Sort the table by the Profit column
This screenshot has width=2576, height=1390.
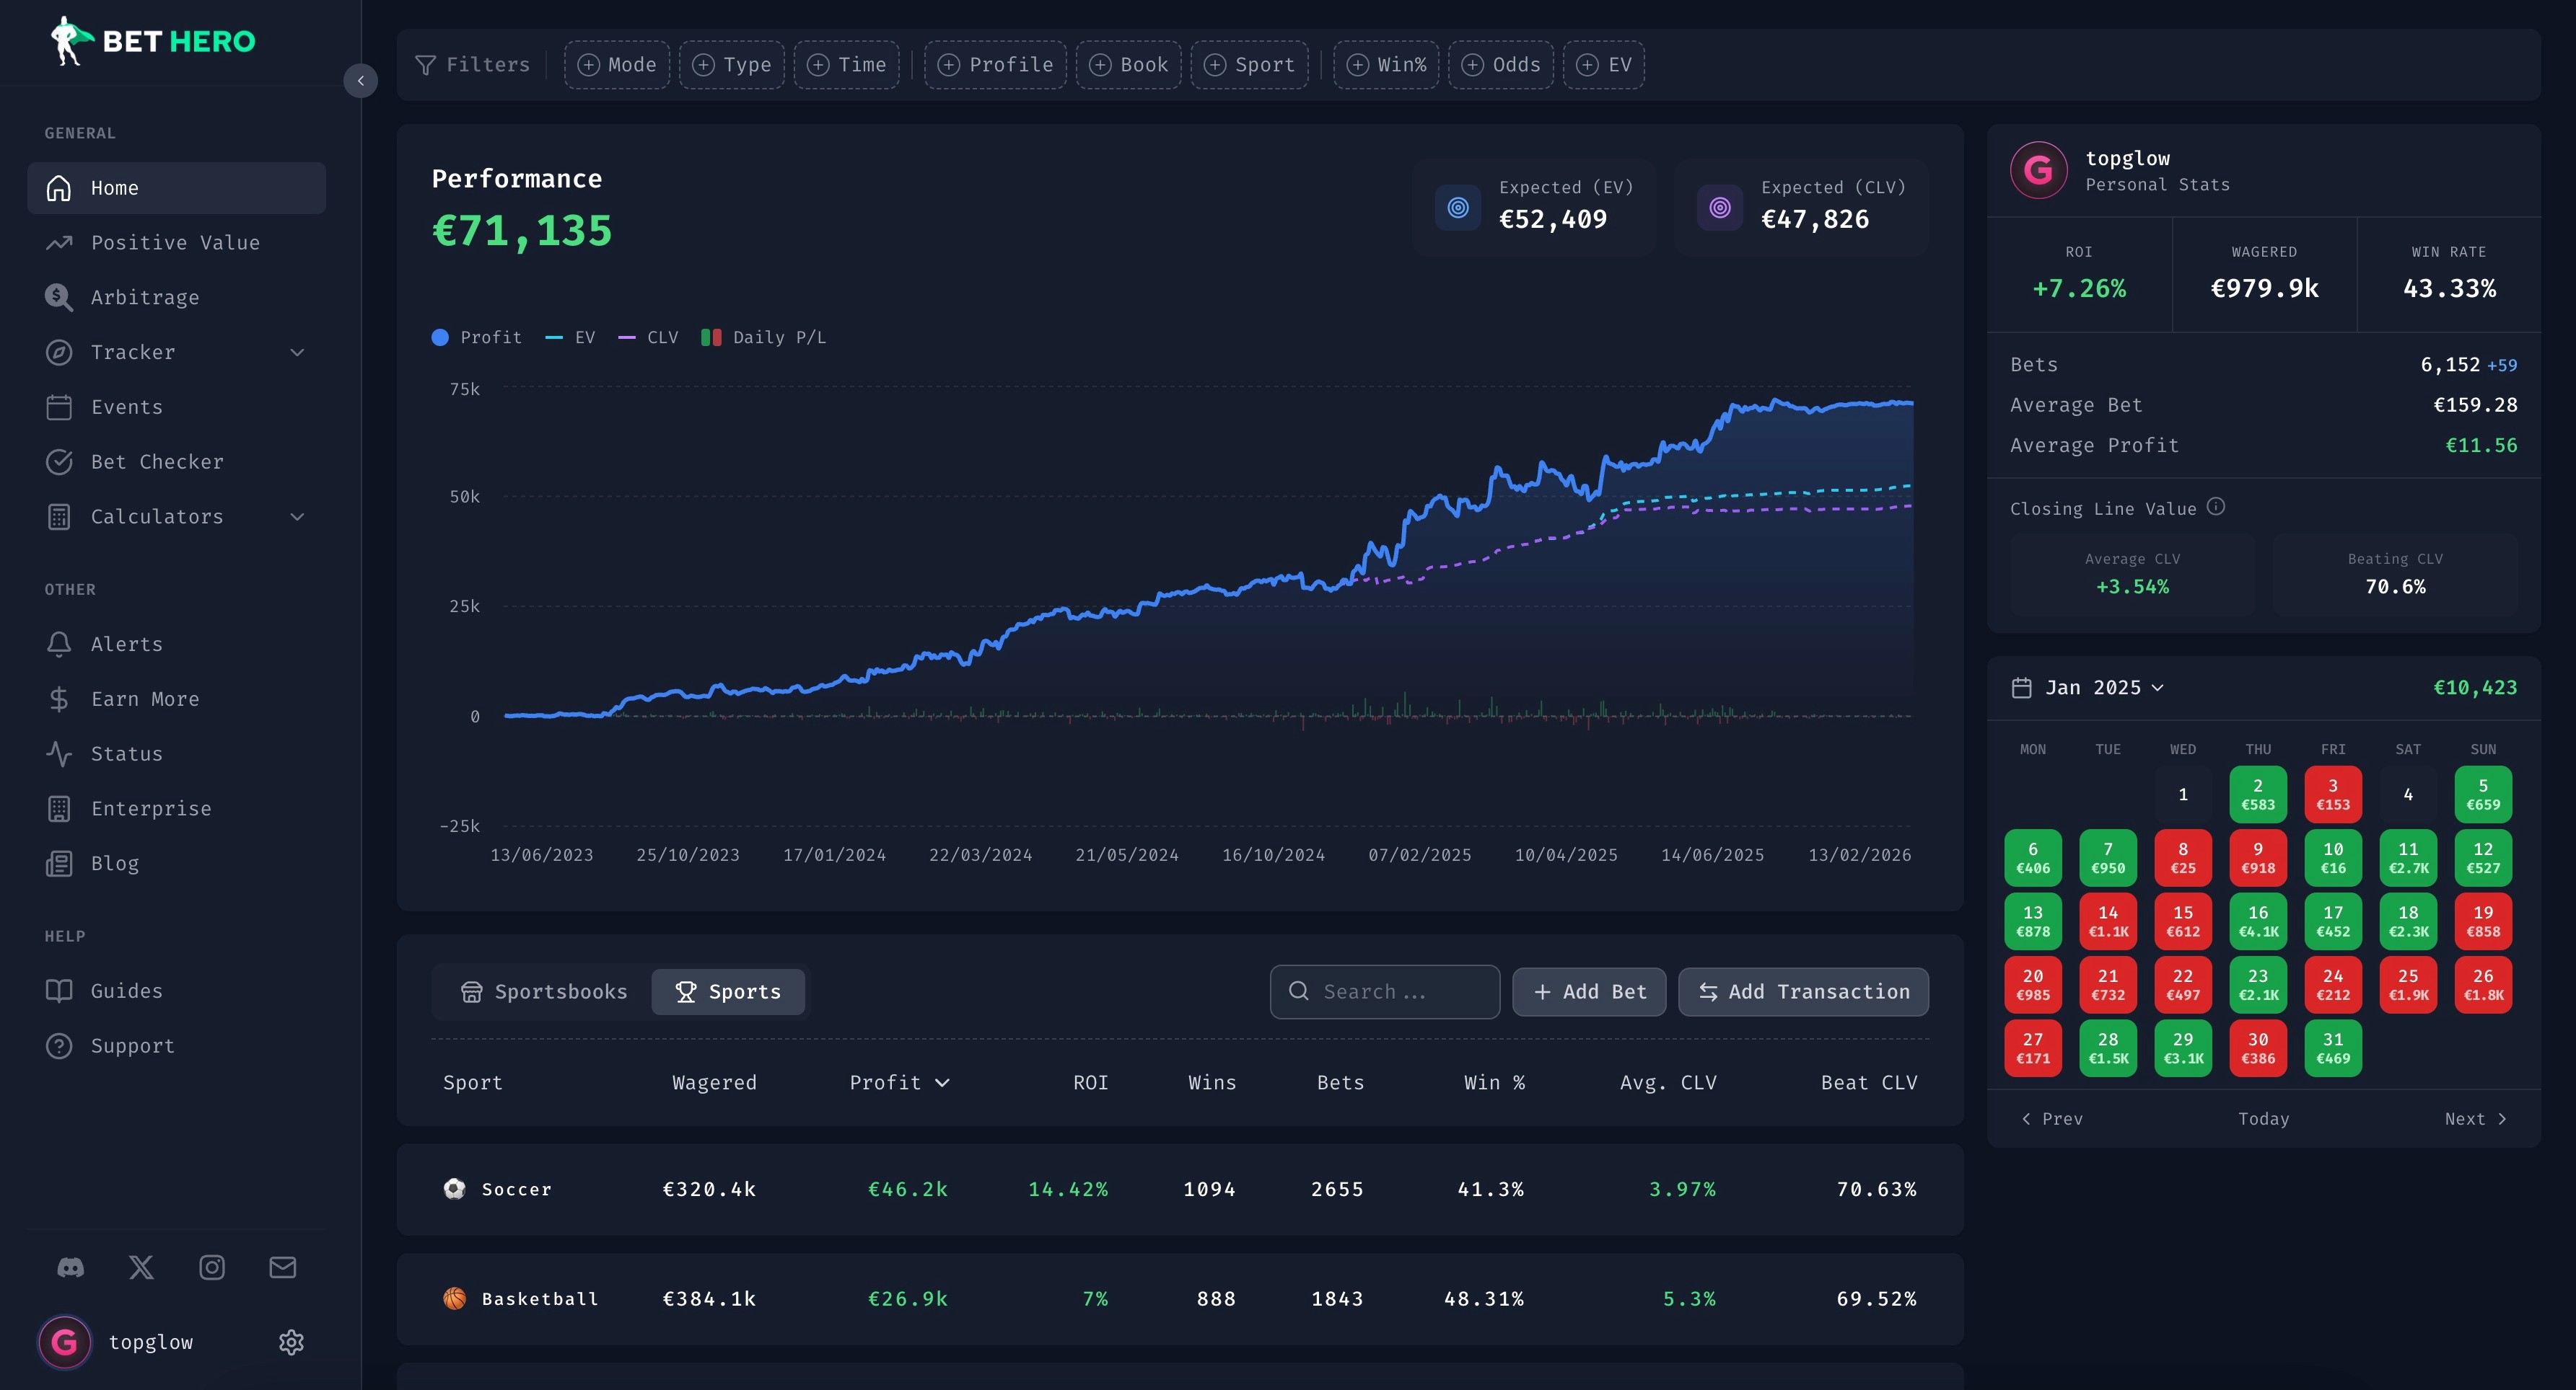899,1082
